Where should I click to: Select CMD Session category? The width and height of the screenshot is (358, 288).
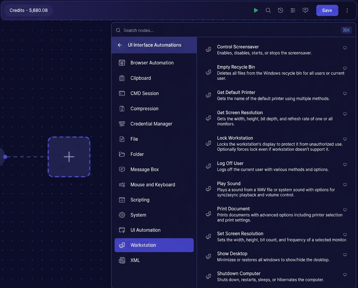154,93
